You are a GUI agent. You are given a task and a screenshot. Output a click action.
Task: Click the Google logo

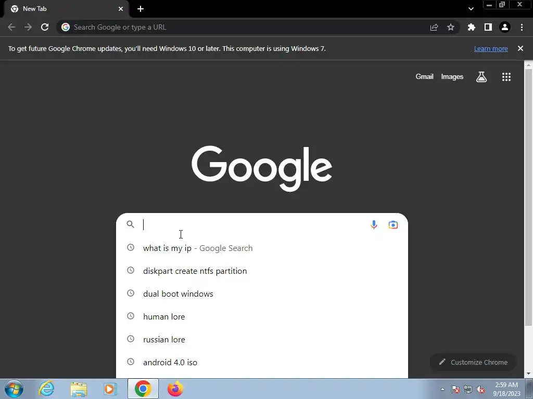[x=262, y=169]
